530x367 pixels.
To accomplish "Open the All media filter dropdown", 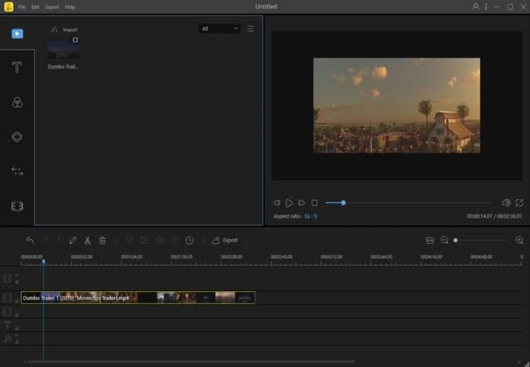I will point(219,29).
